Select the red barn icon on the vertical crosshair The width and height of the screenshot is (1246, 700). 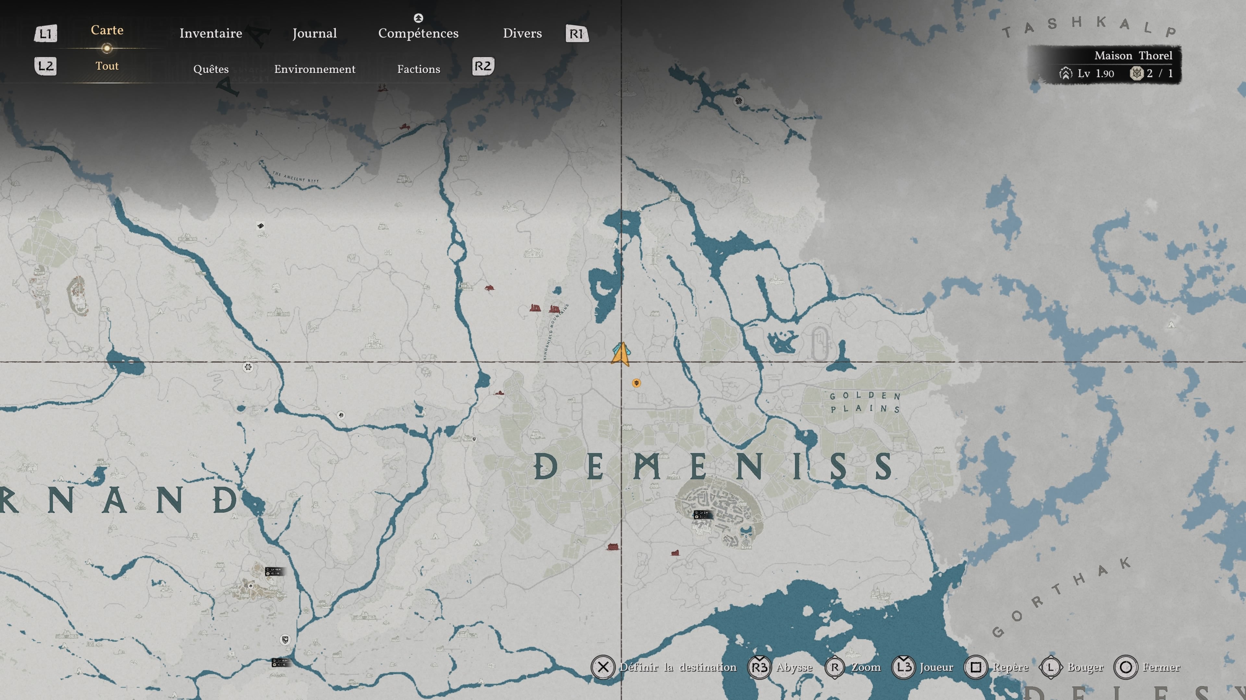tap(613, 546)
